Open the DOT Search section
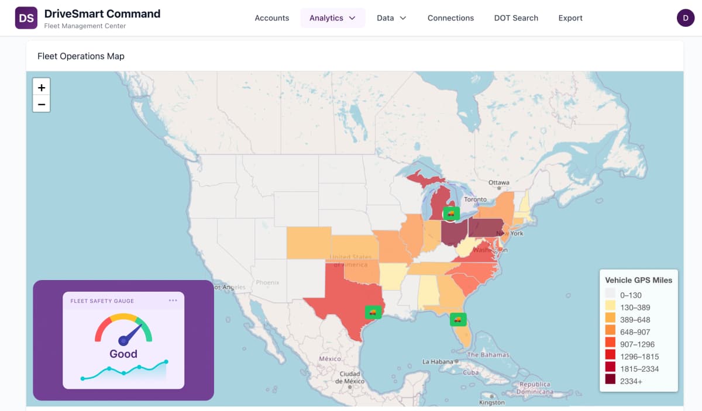The width and height of the screenshot is (702, 411). pos(516,18)
